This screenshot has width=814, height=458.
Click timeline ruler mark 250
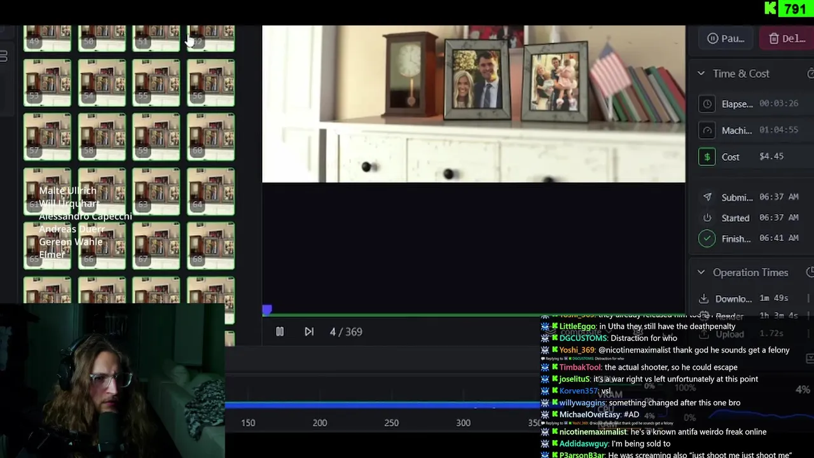tap(392, 423)
